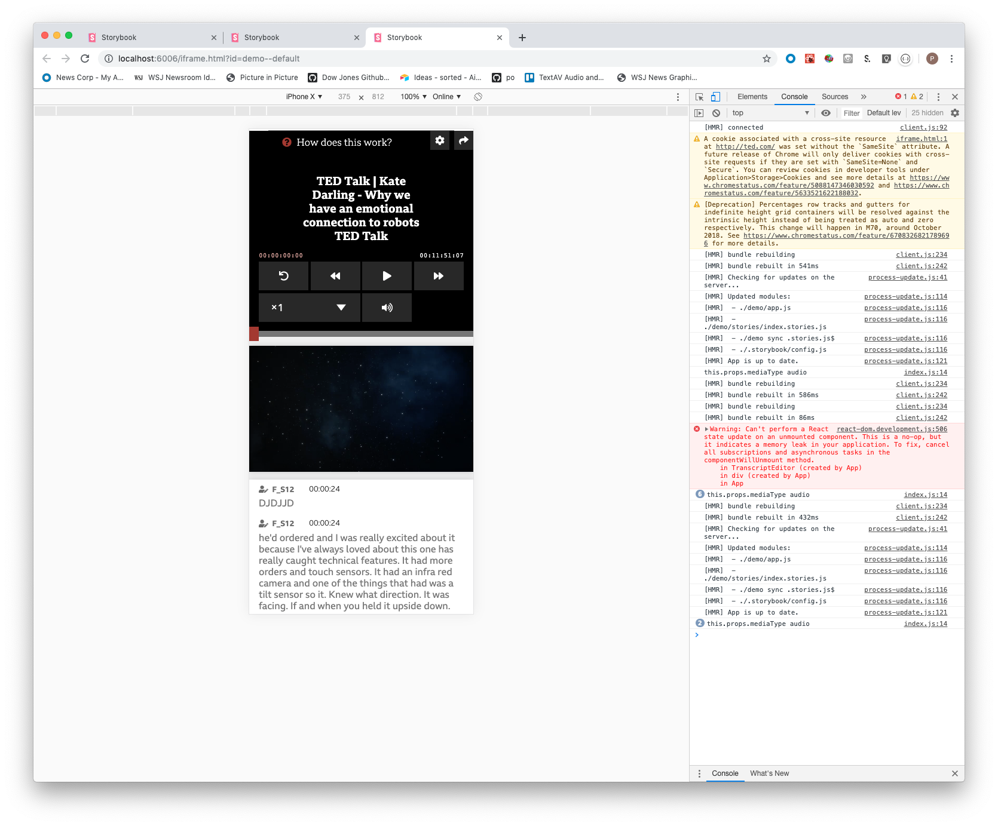Click the red playhead marker
This screenshot has height=826, width=998.
[254, 334]
